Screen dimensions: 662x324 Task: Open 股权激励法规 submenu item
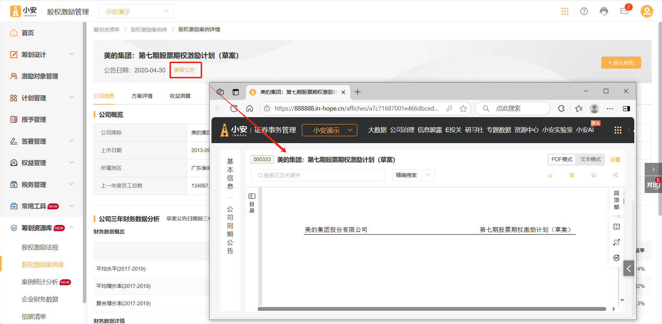40,247
